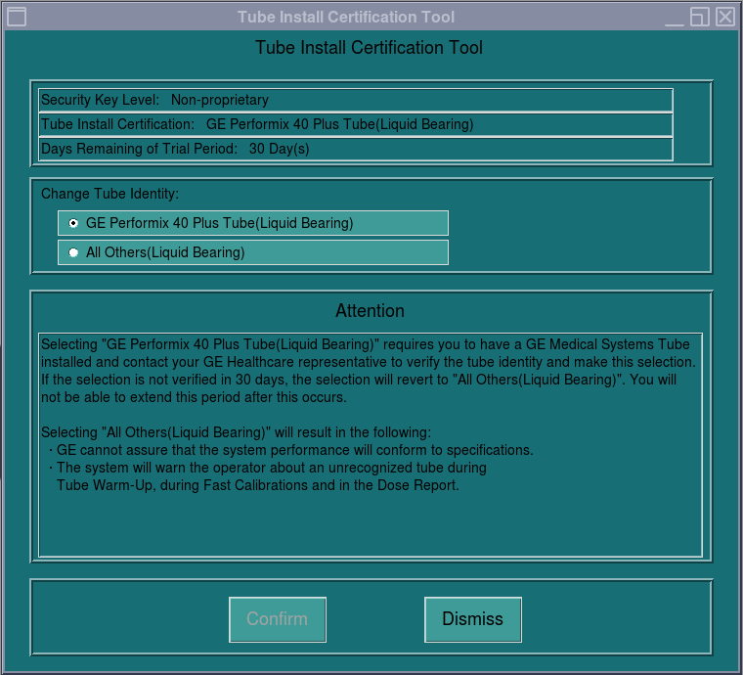Screen dimensions: 743x675
Task: Click the line beginning 'Selecting "All Others(Liquid Bearing)" will result'
Action: coord(236,432)
